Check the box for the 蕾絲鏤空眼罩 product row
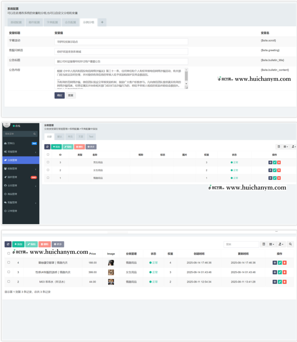The image size is (297, 342). [x=9, y=263]
